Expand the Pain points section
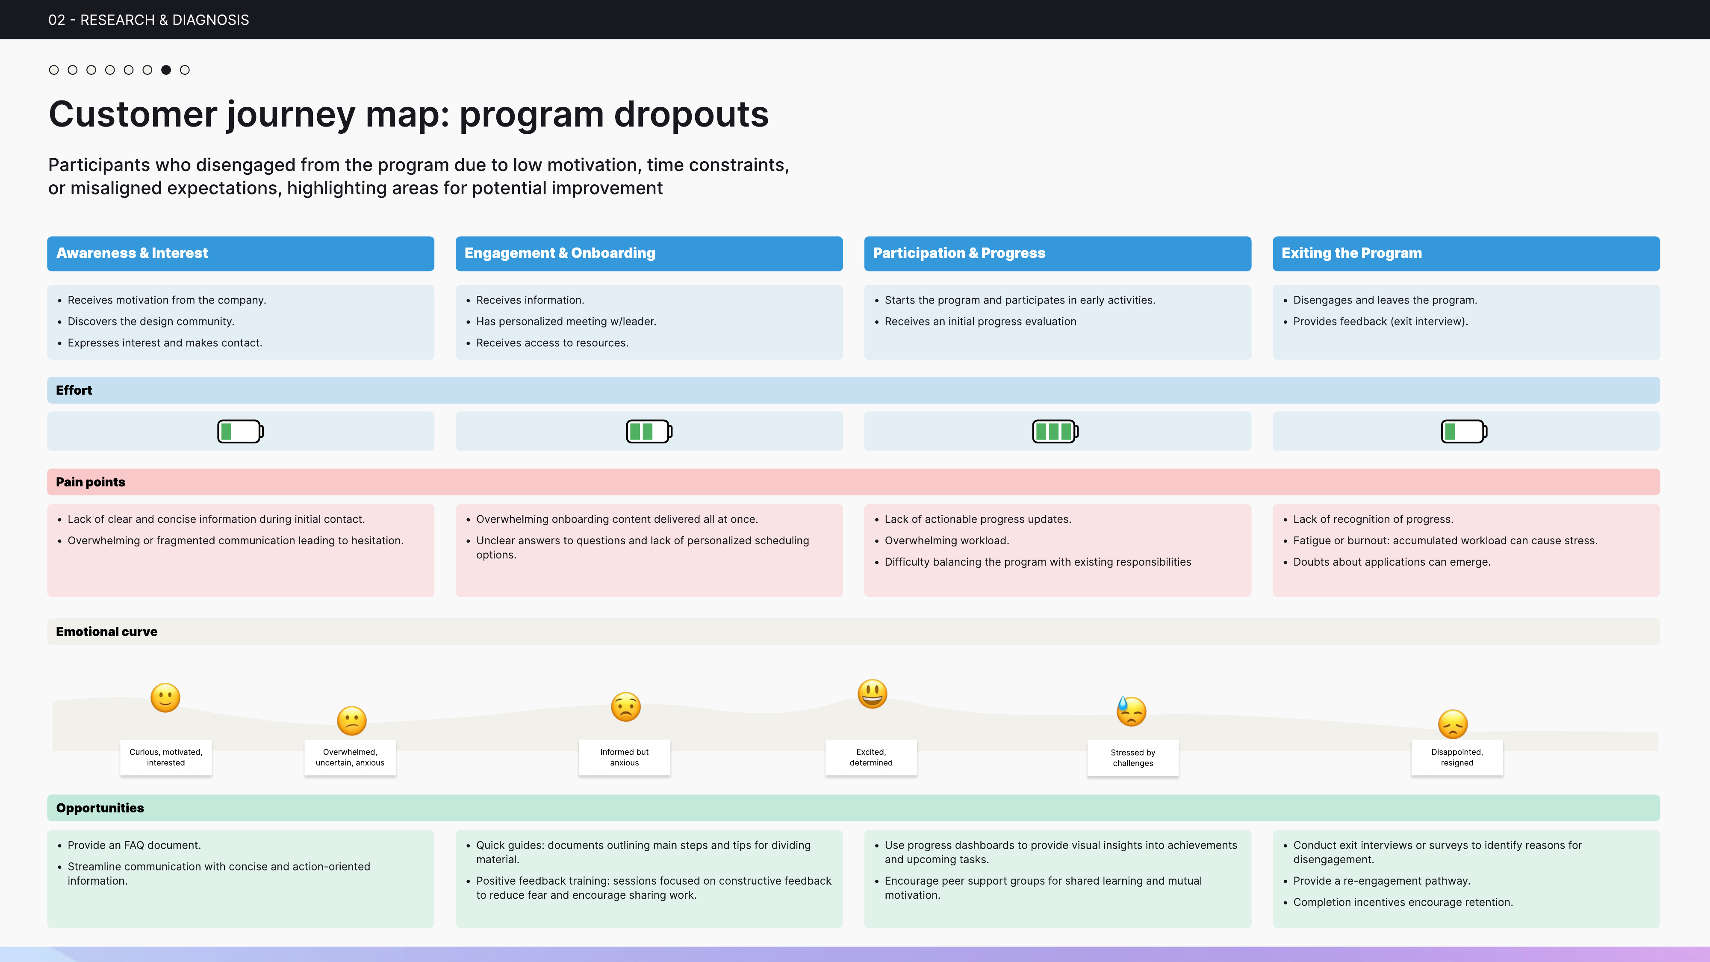1710x962 pixels. point(90,482)
